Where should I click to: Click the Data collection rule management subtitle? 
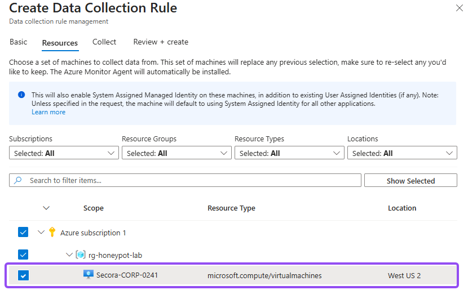pos(59,21)
